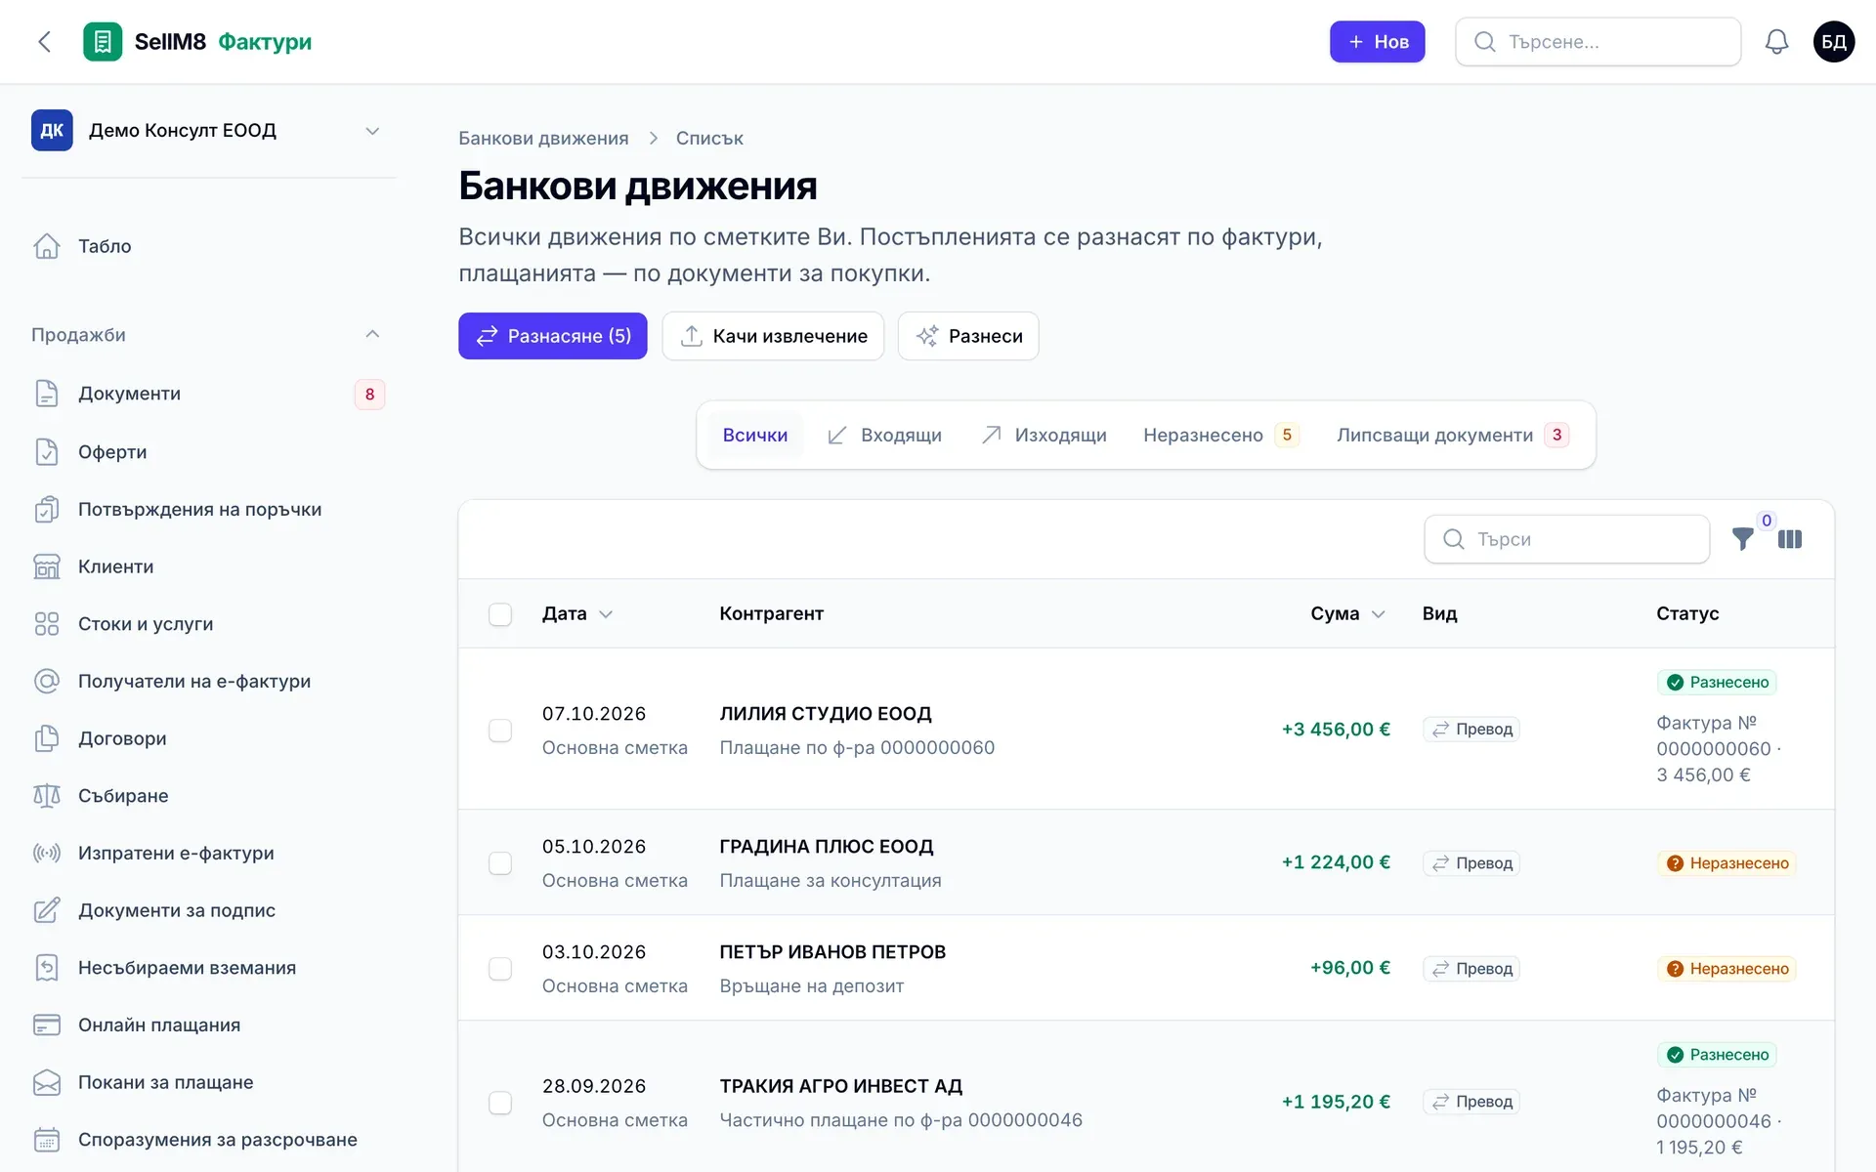
Task: Open the column visibility icon
Action: (1790, 539)
